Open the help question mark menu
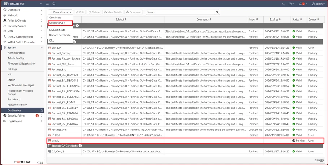The width and height of the screenshot is (328, 165). (x=291, y=4)
